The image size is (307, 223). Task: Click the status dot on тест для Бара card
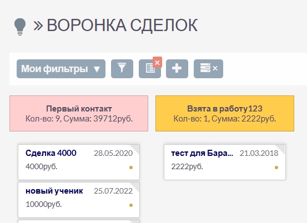[x=276, y=168]
